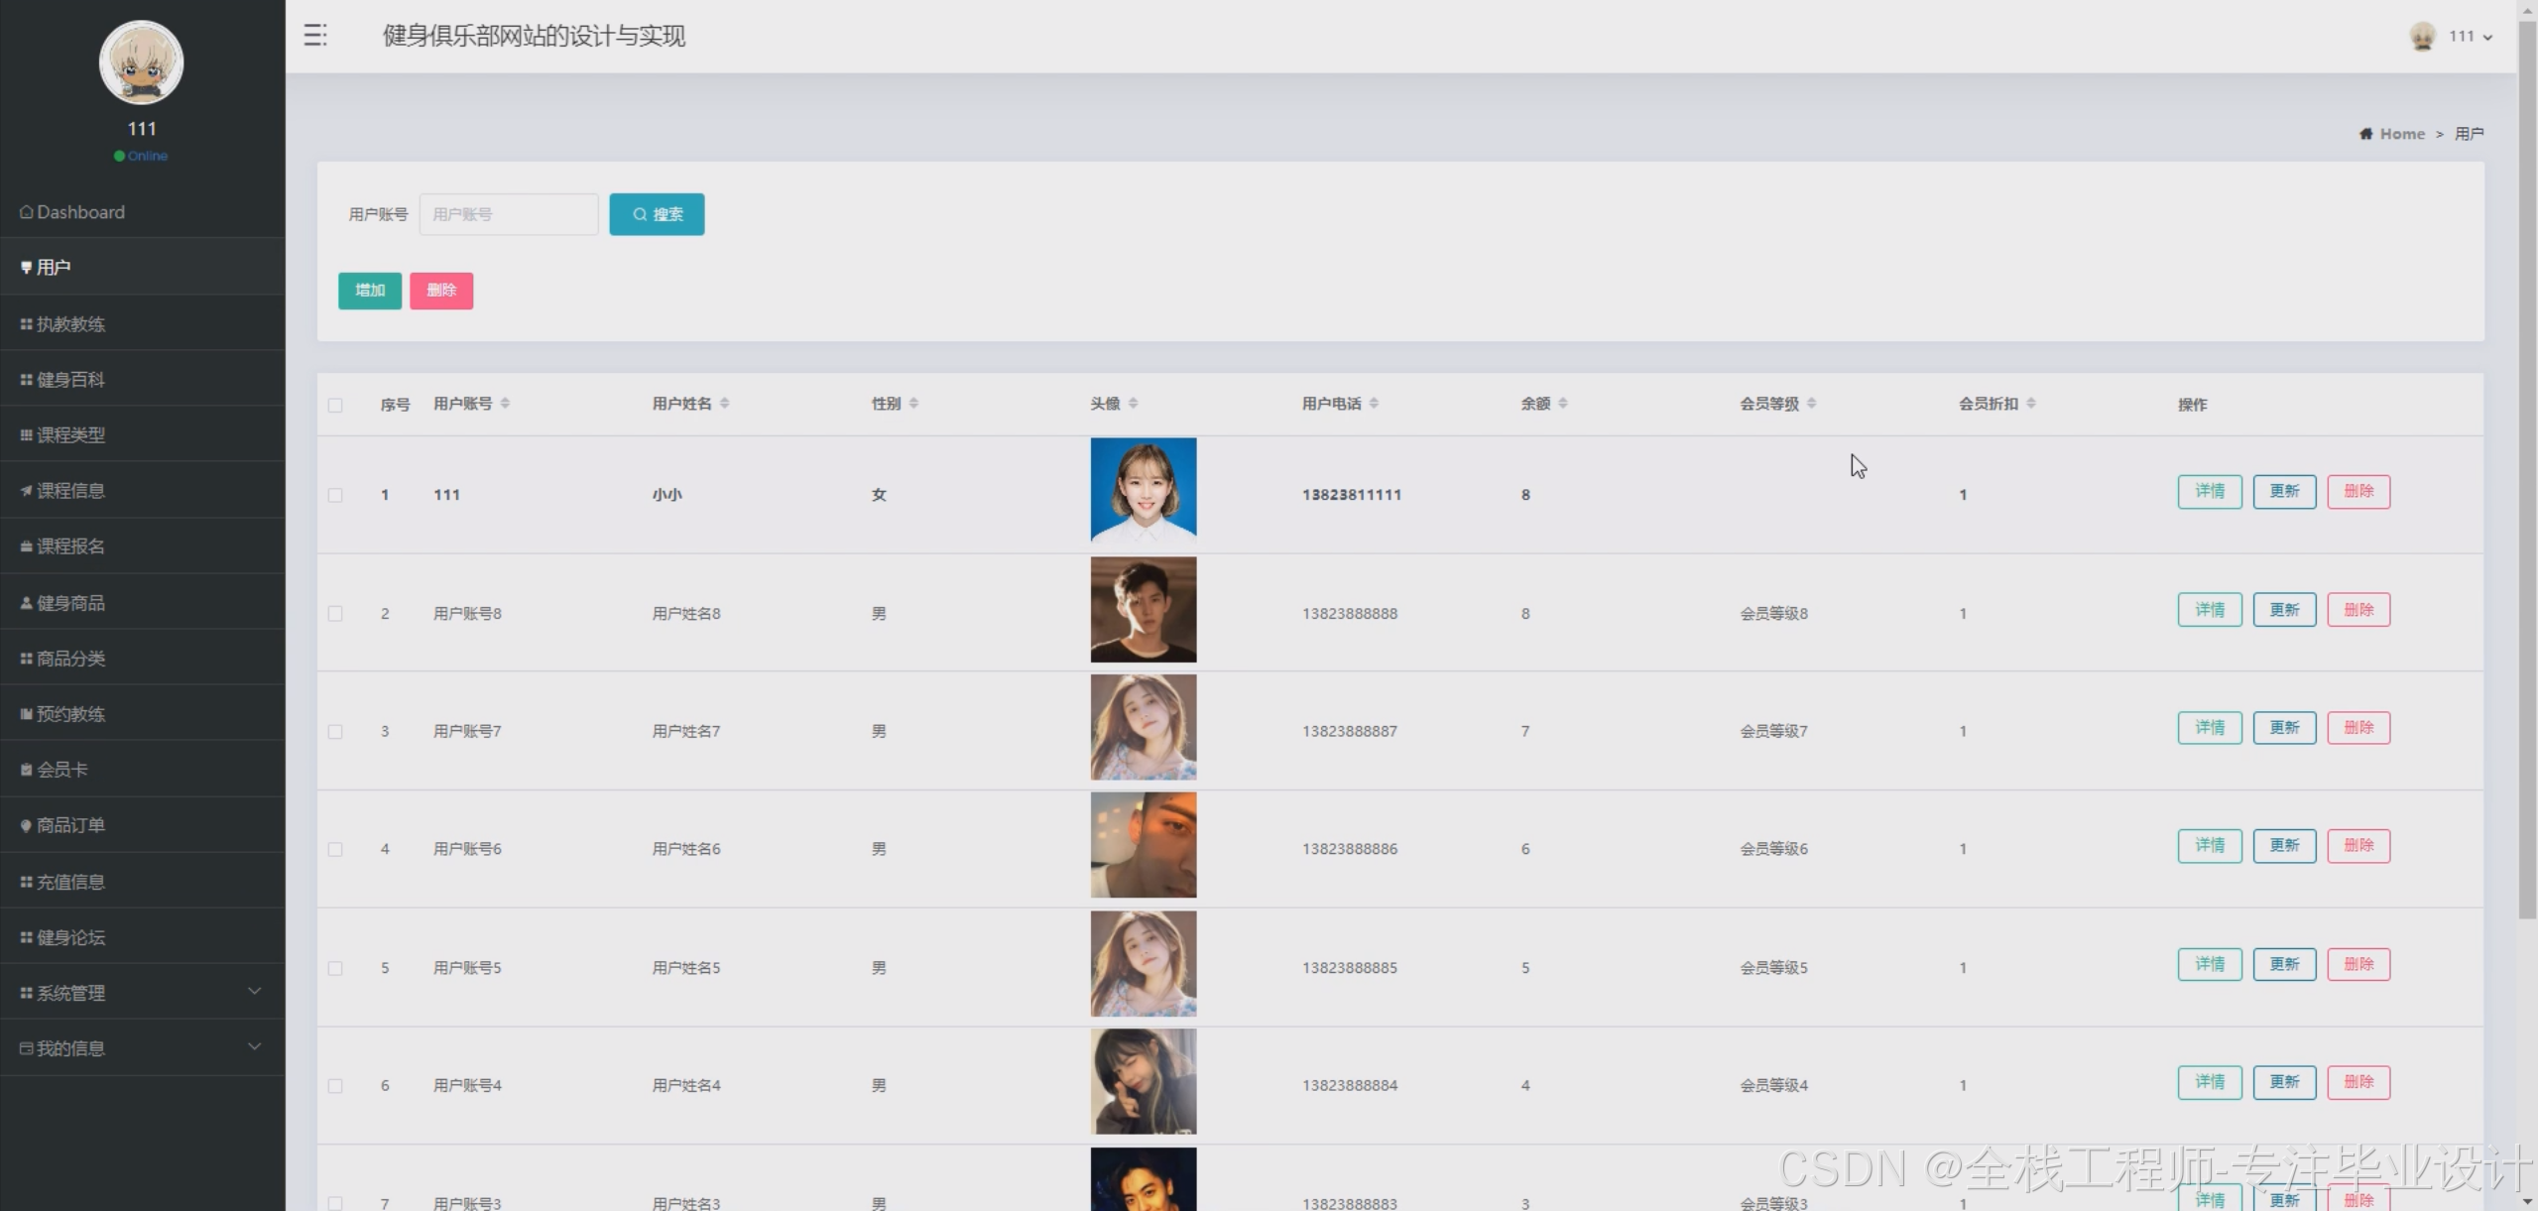Viewport: 2538px width, 1211px height.
Task: Open the 执教教练 sidebar menu item
Action: click(70, 324)
